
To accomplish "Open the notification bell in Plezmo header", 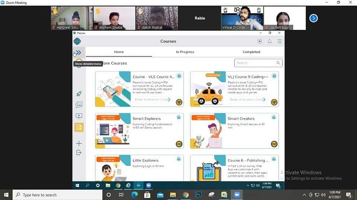I will 270,41.
